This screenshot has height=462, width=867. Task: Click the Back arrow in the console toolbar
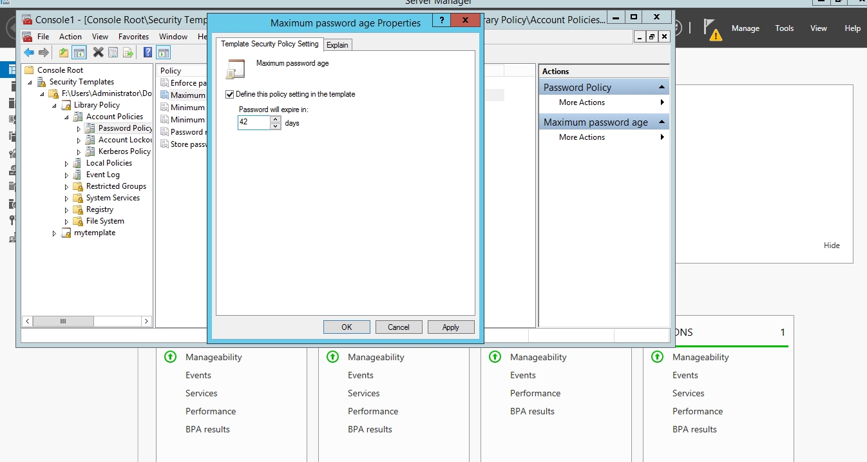29,53
